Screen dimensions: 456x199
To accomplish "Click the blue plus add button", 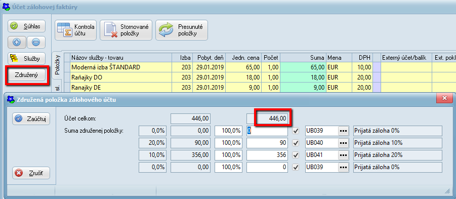I will [17, 43].
